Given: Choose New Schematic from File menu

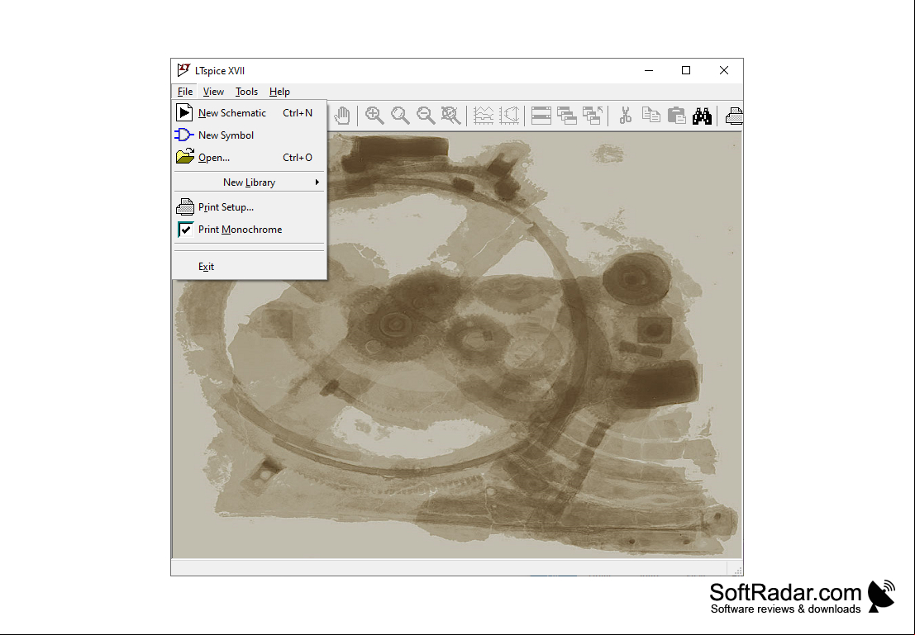Looking at the screenshot, I should (x=249, y=112).
